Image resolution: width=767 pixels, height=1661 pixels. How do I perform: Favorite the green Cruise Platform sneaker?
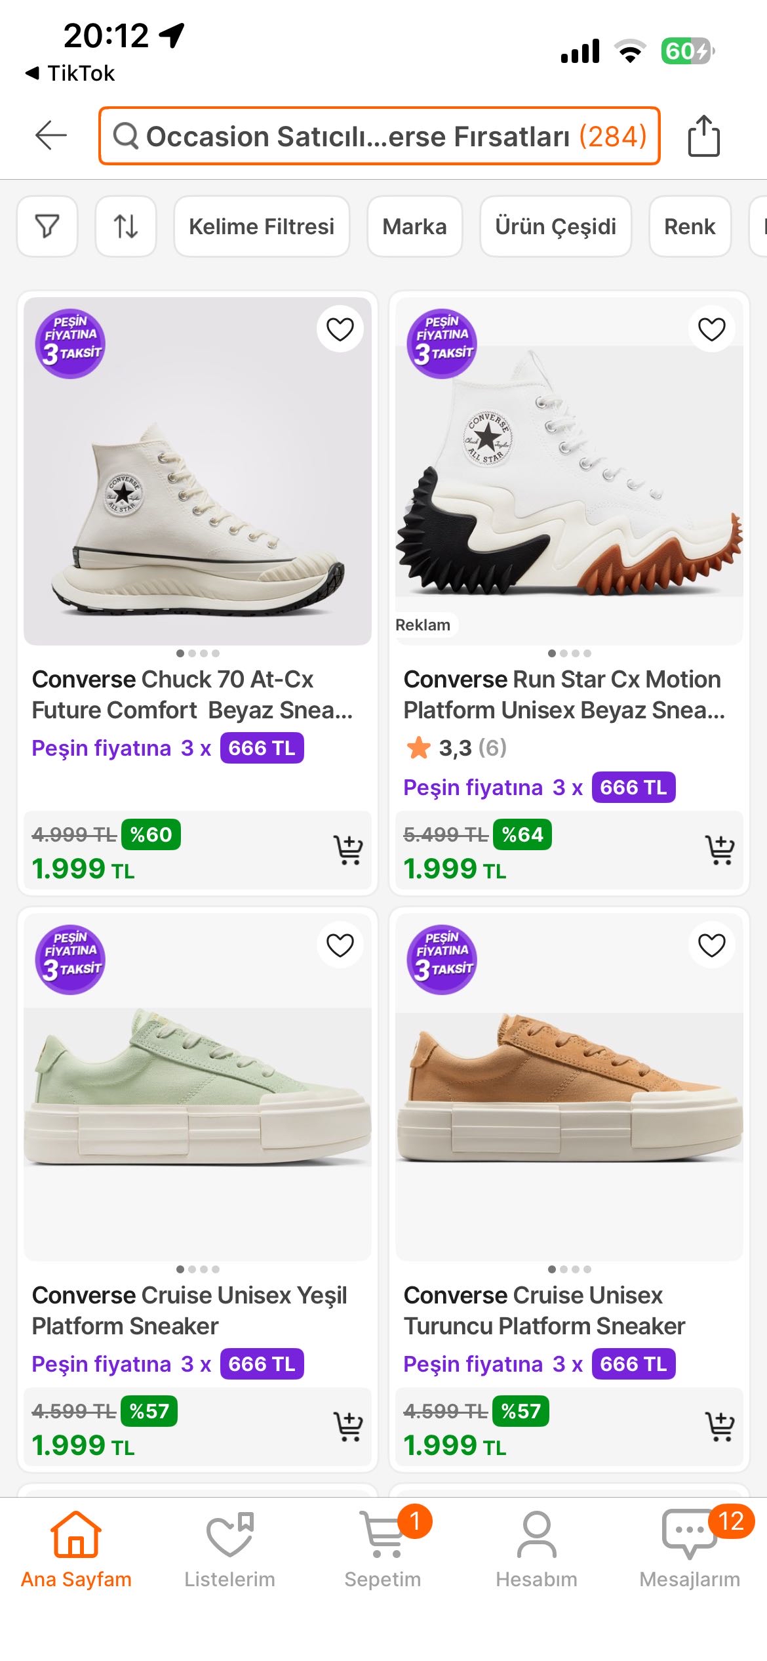click(340, 945)
